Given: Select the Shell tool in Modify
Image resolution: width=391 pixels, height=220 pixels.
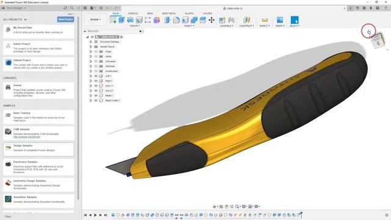Looking at the screenshot, I should coord(185,20).
